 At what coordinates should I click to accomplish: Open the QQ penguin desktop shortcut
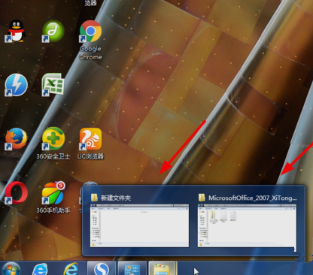16,31
